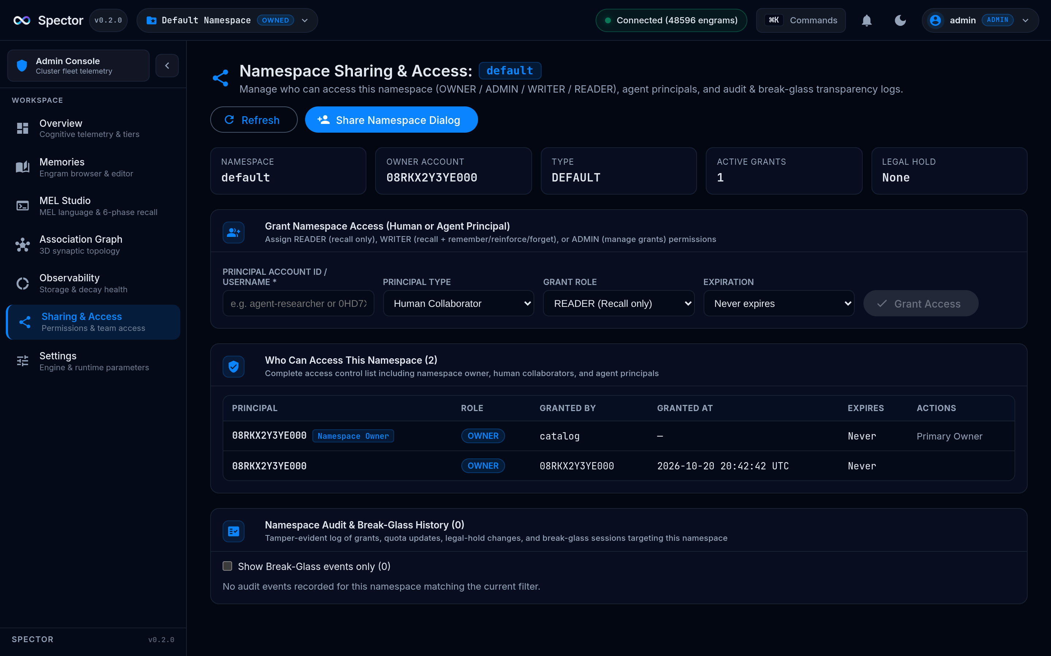
Task: Click the MEL Studio terminal icon
Action: tap(23, 206)
